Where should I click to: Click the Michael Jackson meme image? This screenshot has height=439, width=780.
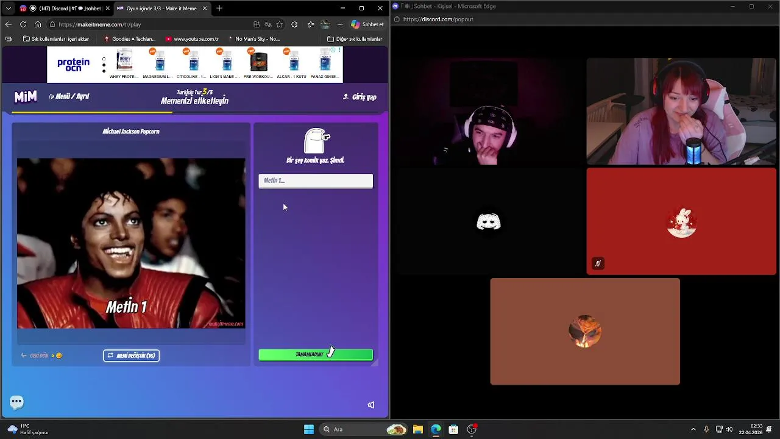pos(130,243)
